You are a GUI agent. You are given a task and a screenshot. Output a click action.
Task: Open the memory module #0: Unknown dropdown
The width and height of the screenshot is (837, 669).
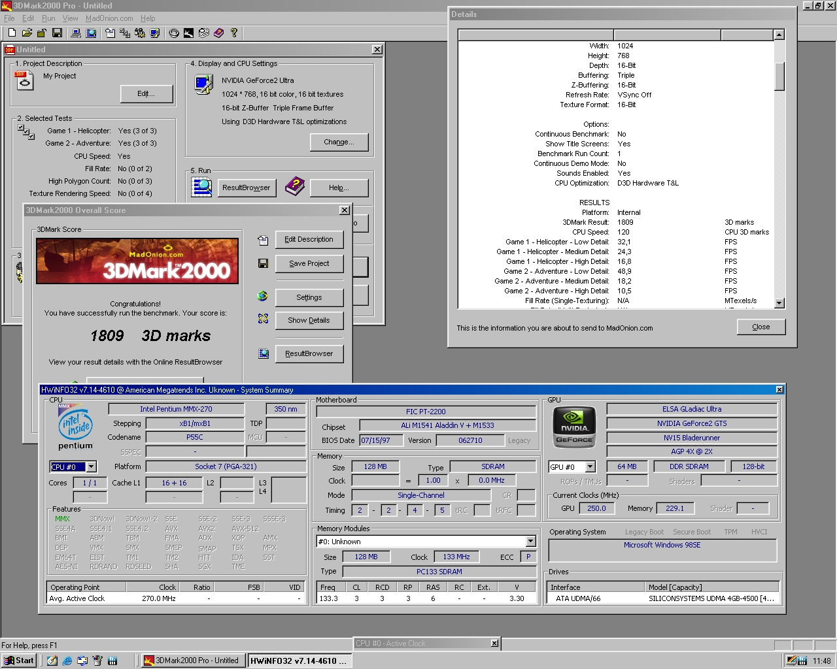(x=531, y=541)
